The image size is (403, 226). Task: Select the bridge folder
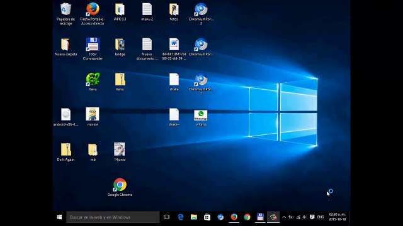(120, 47)
